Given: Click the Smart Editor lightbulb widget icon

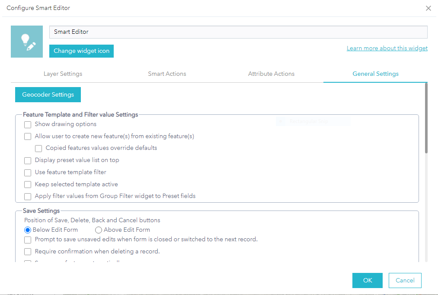Looking at the screenshot, I should [x=27, y=41].
